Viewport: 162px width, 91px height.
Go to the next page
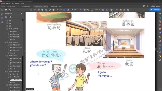tap(50, 10)
